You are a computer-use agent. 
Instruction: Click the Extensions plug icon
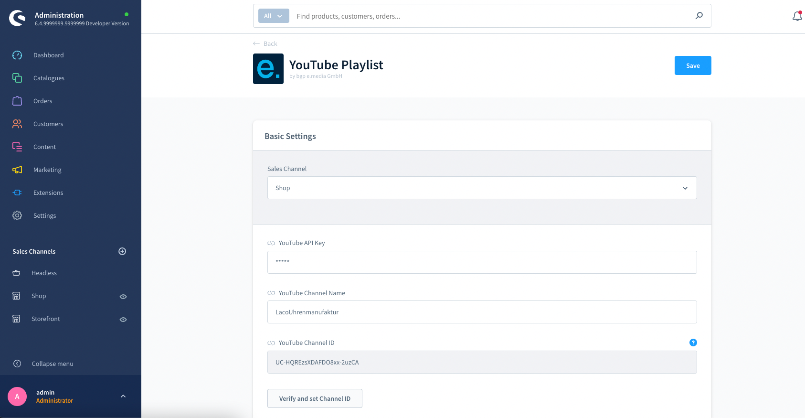[17, 193]
